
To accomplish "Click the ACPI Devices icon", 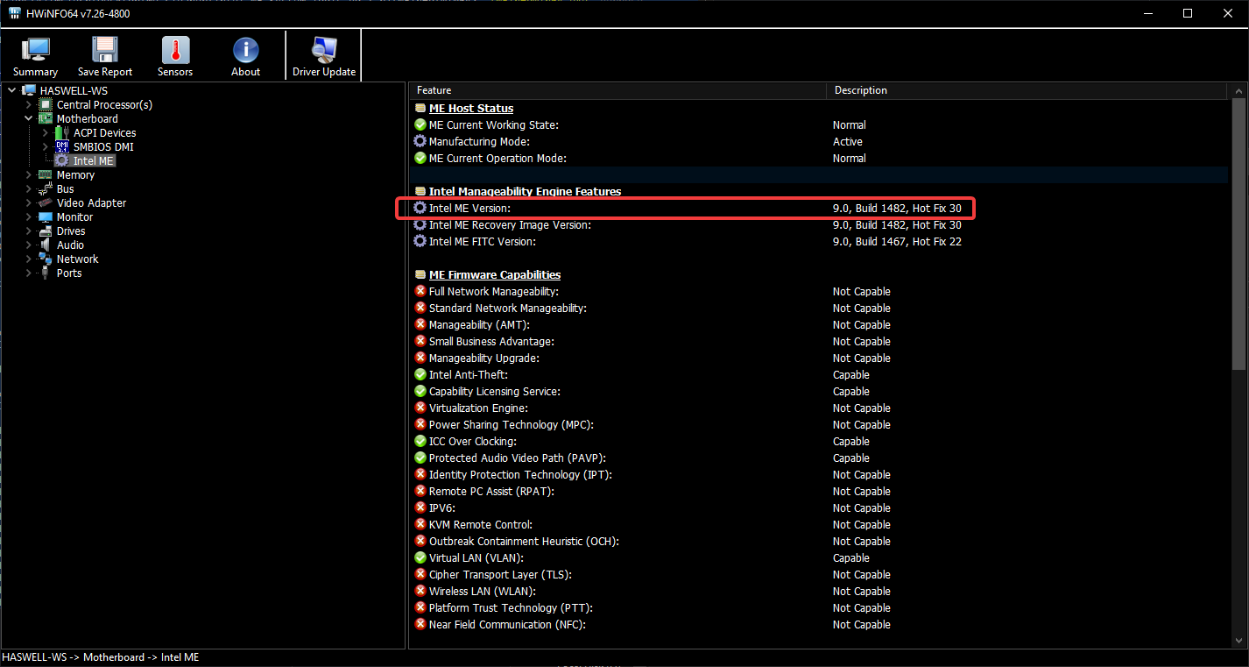I will click(62, 132).
